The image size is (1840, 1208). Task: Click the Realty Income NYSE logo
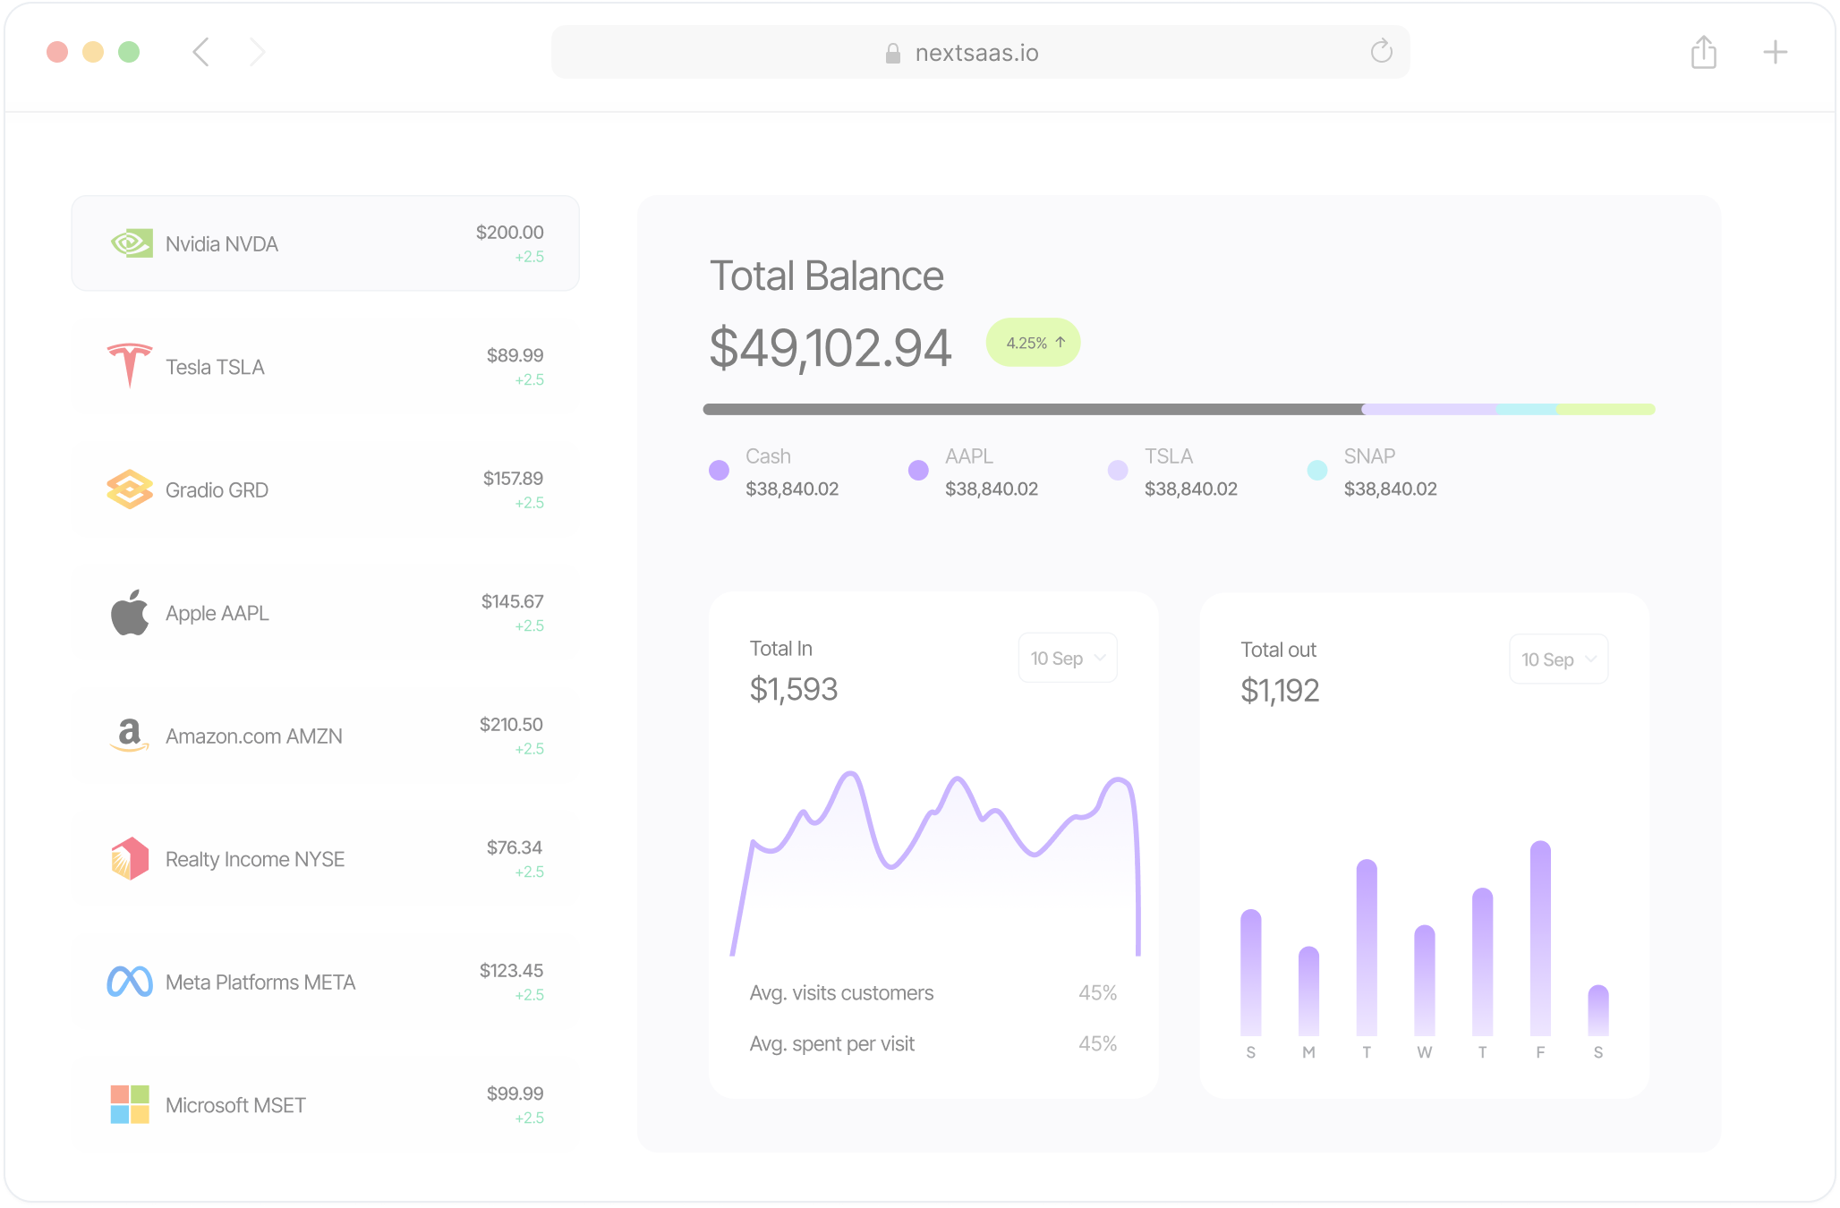coord(130,859)
